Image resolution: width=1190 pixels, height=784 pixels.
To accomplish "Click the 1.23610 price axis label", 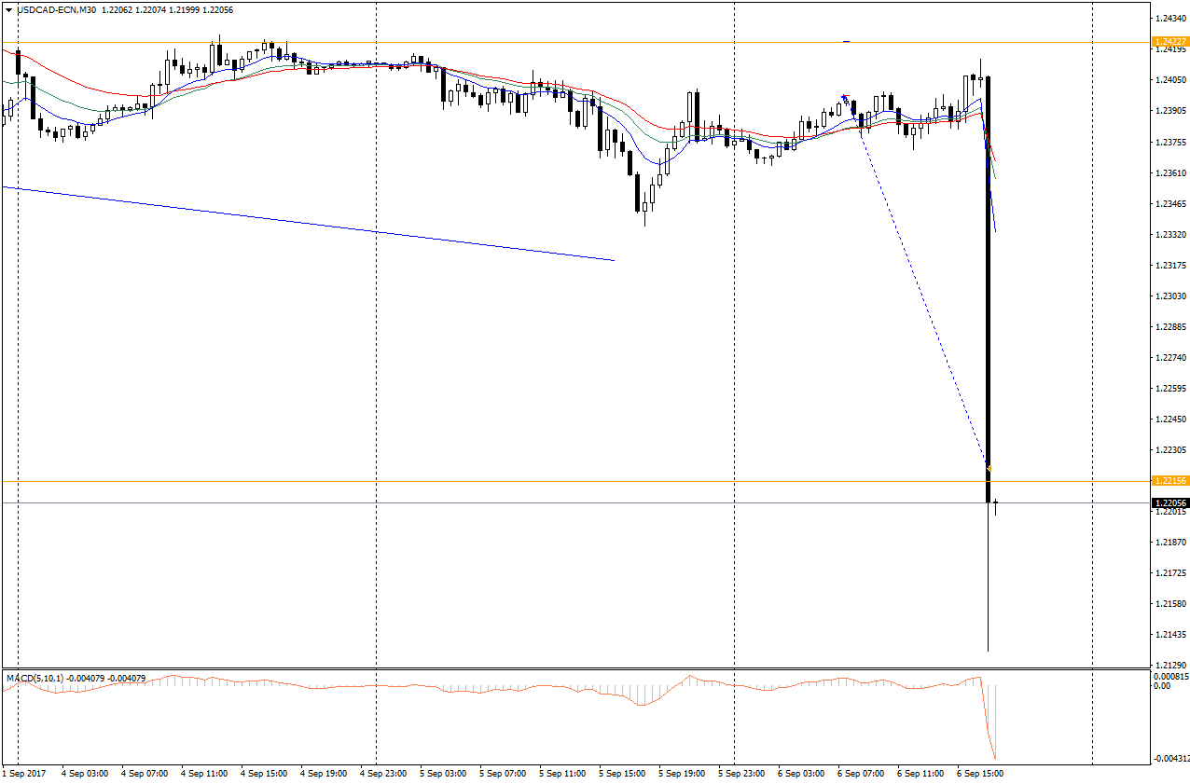I will (x=1170, y=172).
